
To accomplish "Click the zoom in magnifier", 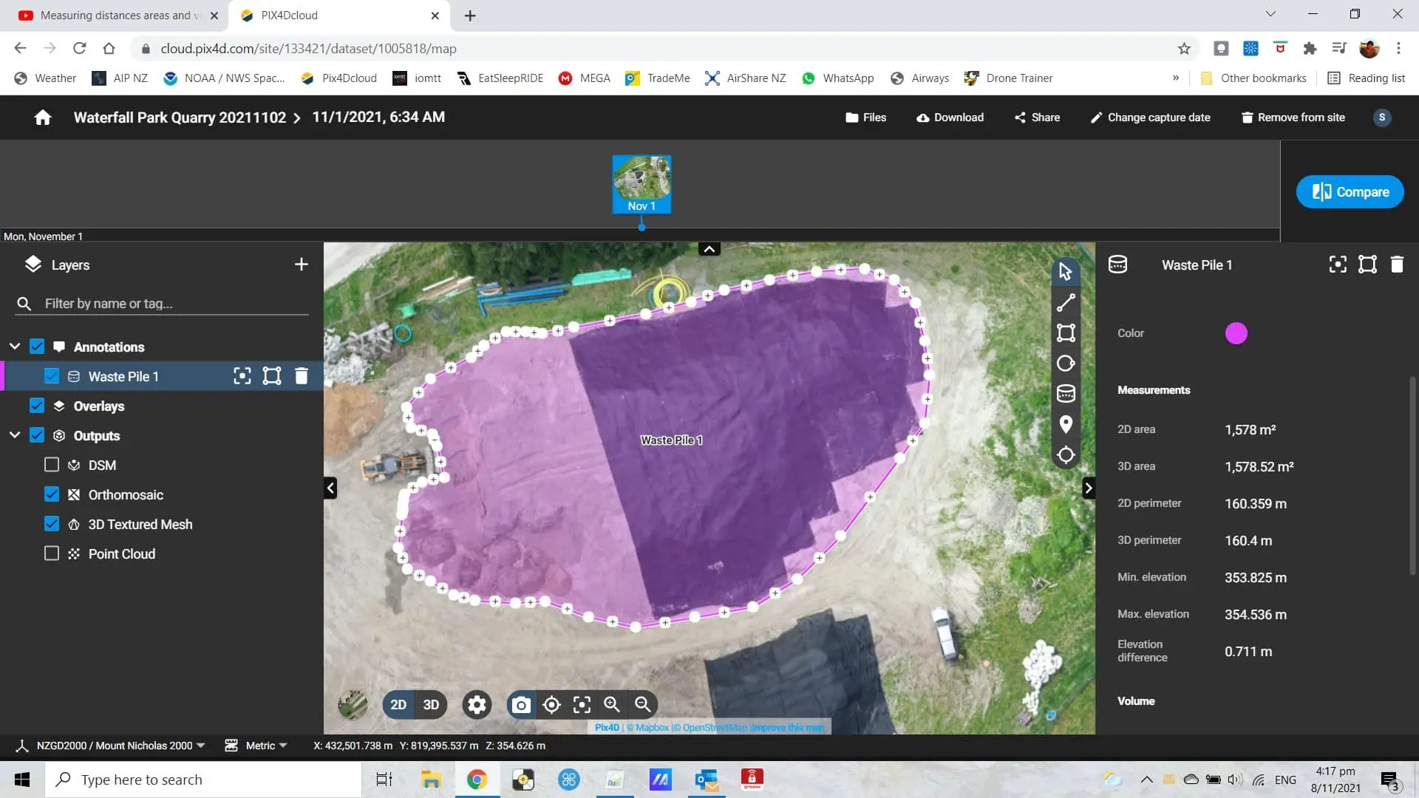I will 612,705.
